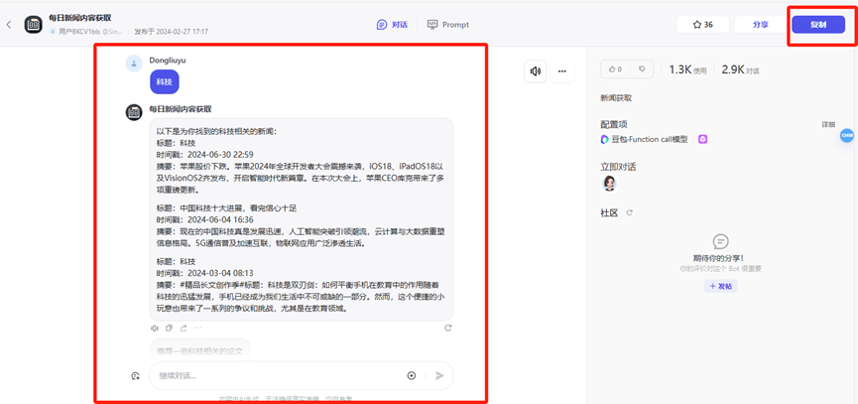Dislike the bot with the thumbs-down icon
Viewport: 858px width, 404px height.
click(x=642, y=69)
